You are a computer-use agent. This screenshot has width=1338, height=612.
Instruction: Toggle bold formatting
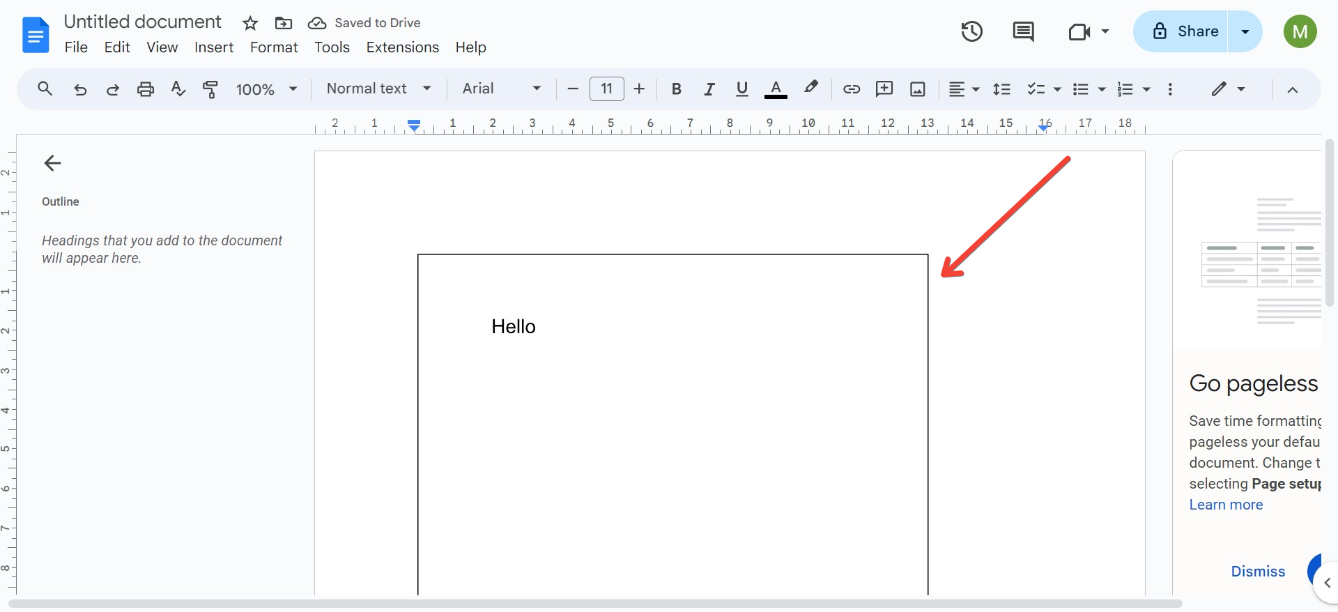[x=676, y=89]
